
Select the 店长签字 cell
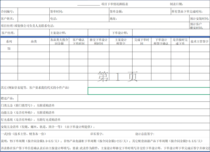(x=97, y=134)
